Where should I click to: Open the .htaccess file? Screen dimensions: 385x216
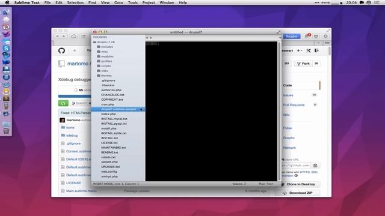coord(108,85)
